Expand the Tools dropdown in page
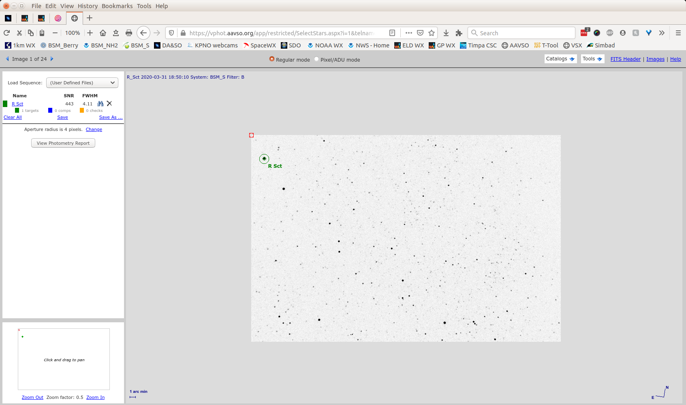 (592, 59)
